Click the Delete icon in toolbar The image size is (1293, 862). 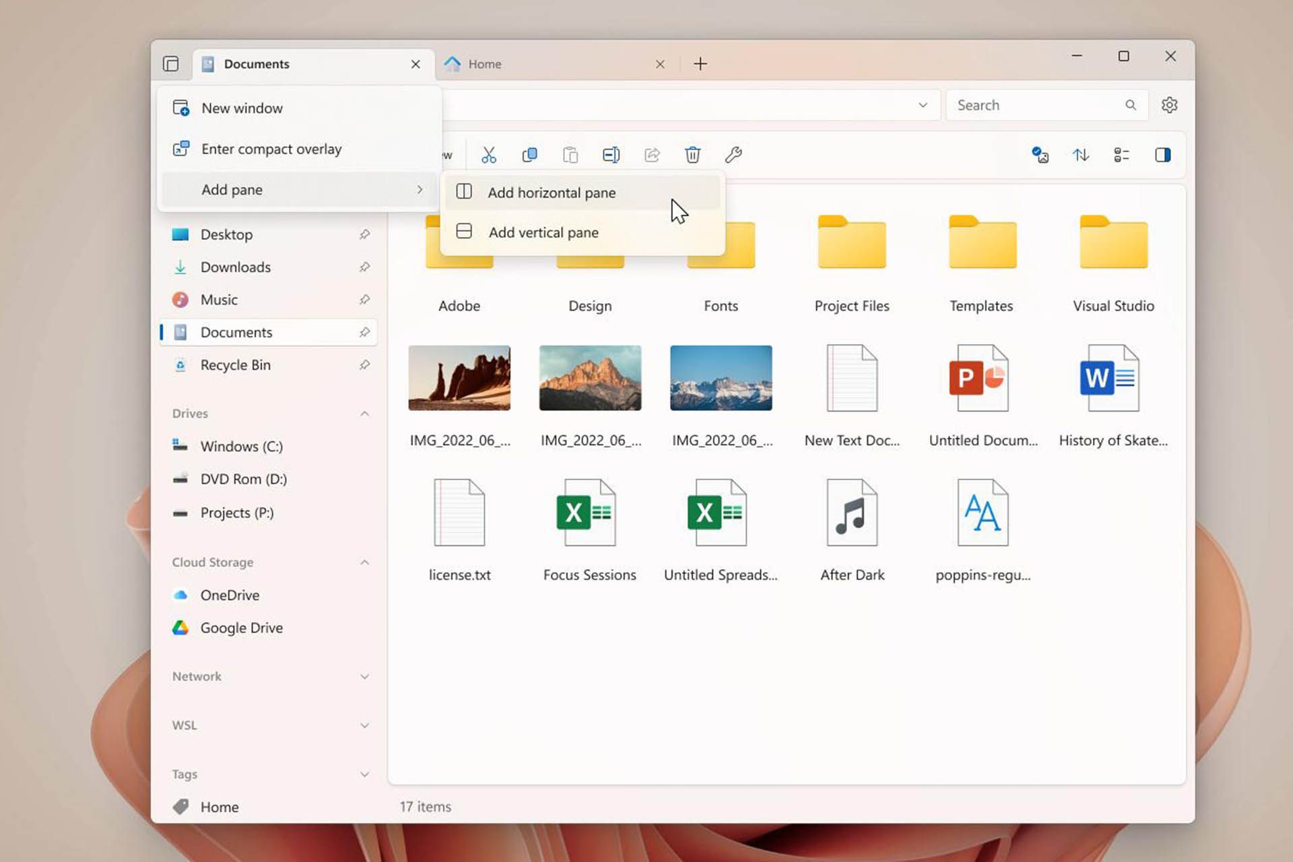point(693,154)
